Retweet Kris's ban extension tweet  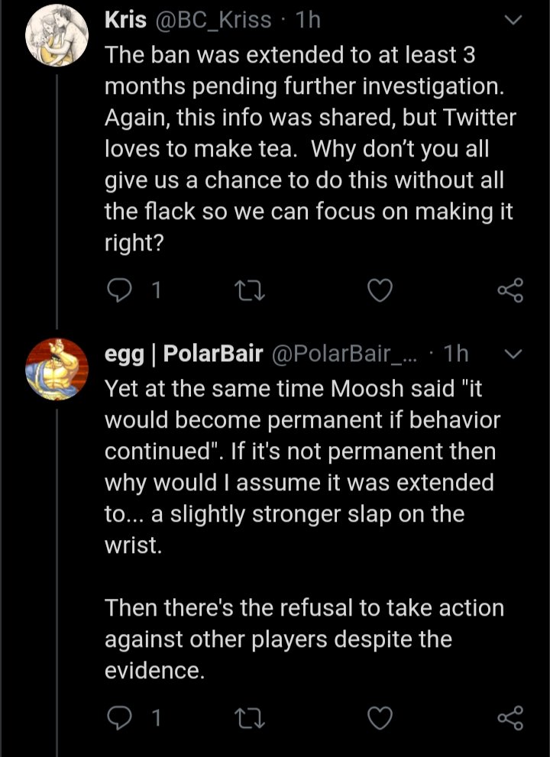click(247, 290)
